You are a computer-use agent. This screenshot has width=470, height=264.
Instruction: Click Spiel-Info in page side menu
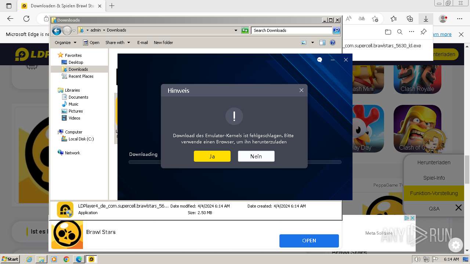point(434,178)
